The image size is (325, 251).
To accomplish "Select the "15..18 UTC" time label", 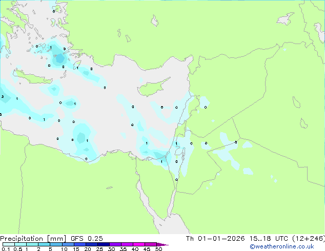I will click(269, 239).
